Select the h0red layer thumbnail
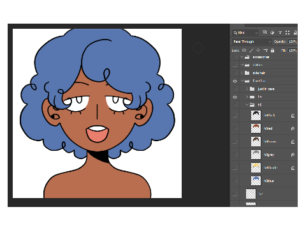 pos(256,128)
